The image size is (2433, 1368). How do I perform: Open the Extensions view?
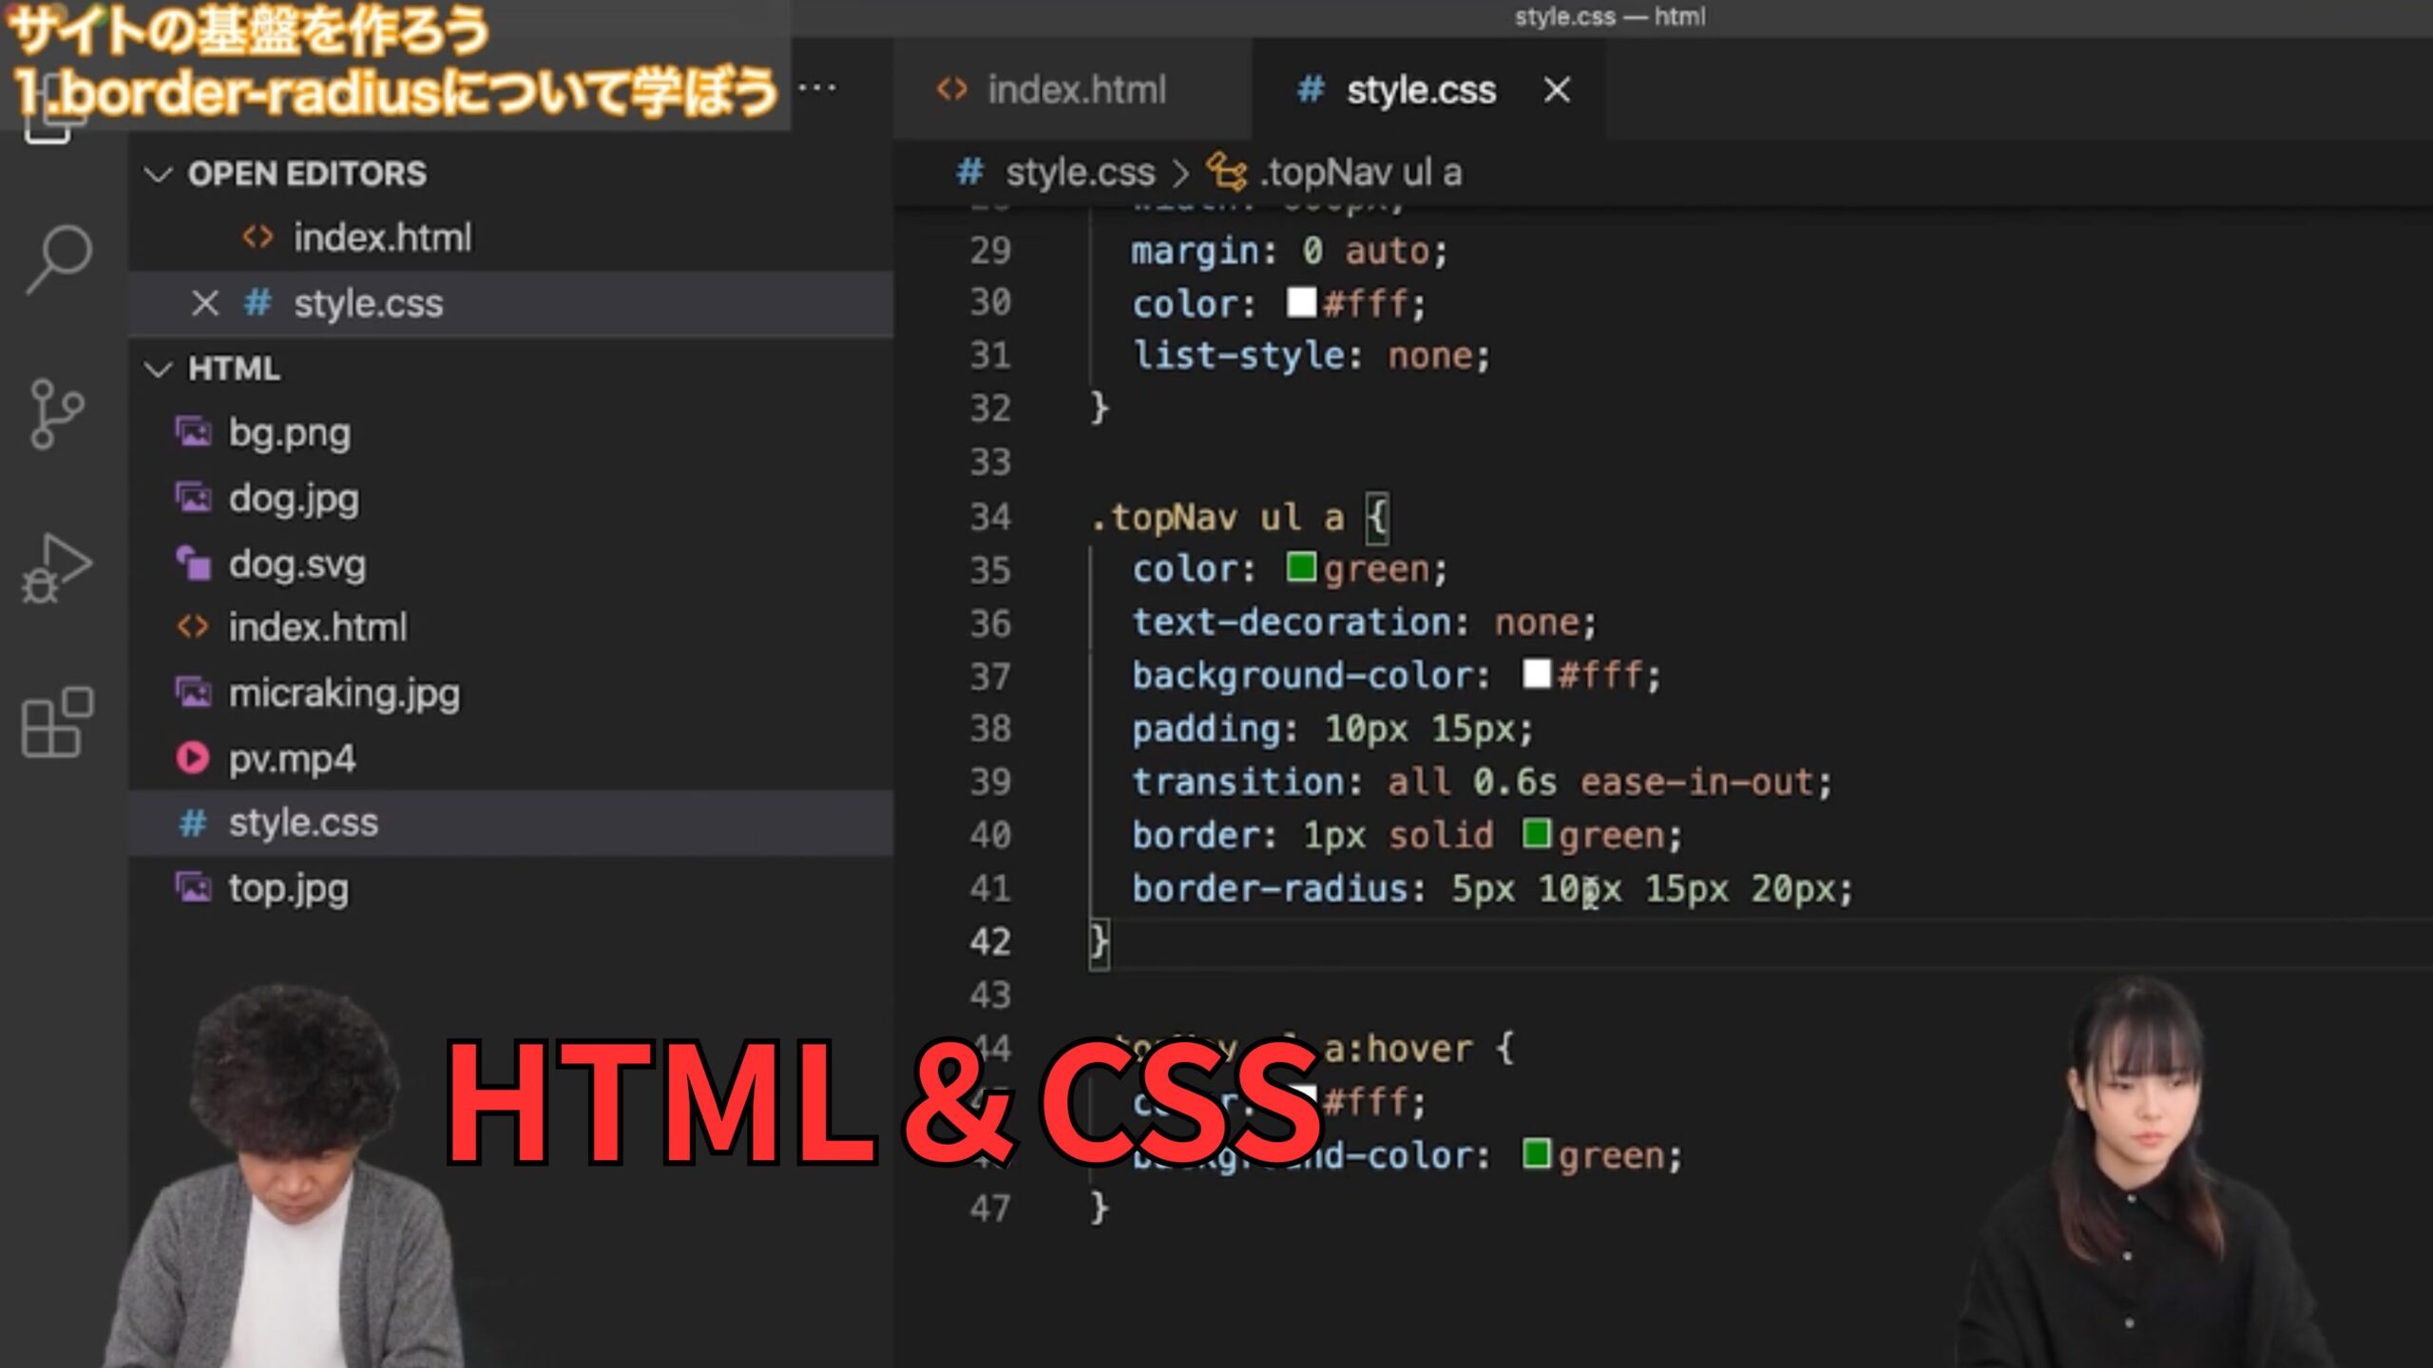(x=57, y=722)
